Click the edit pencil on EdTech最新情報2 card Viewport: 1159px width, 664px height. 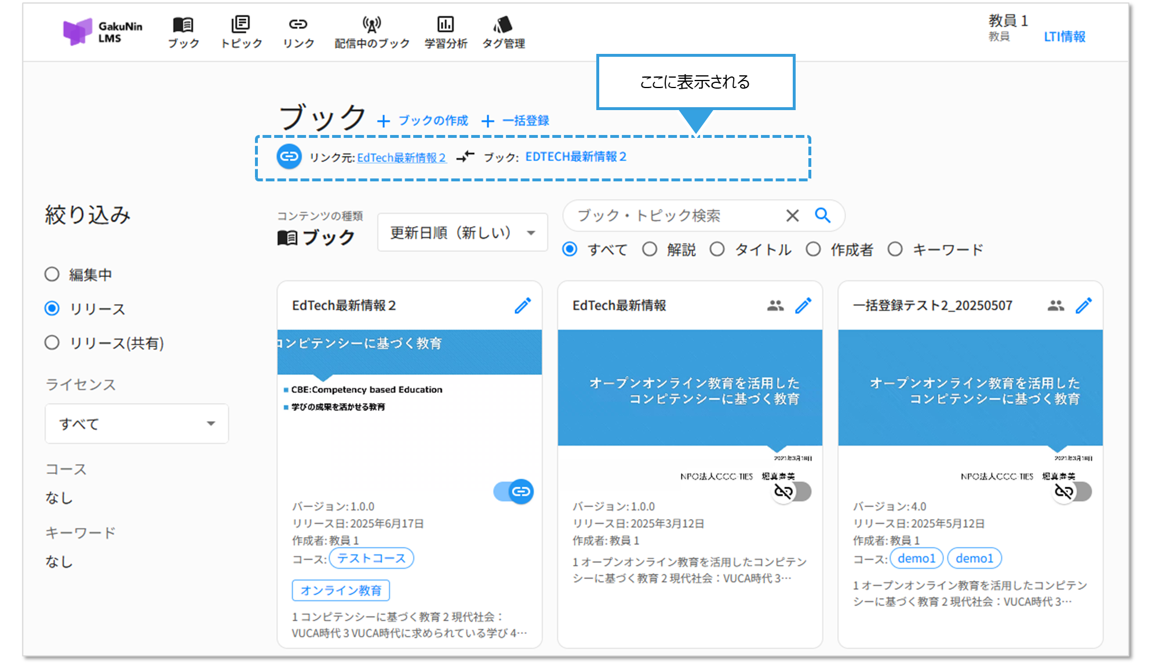523,305
